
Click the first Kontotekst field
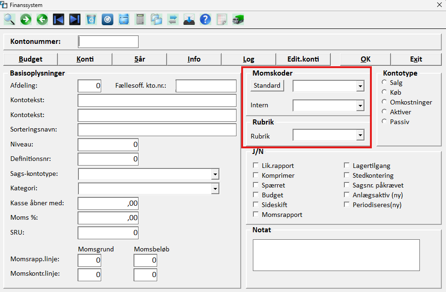point(157,101)
